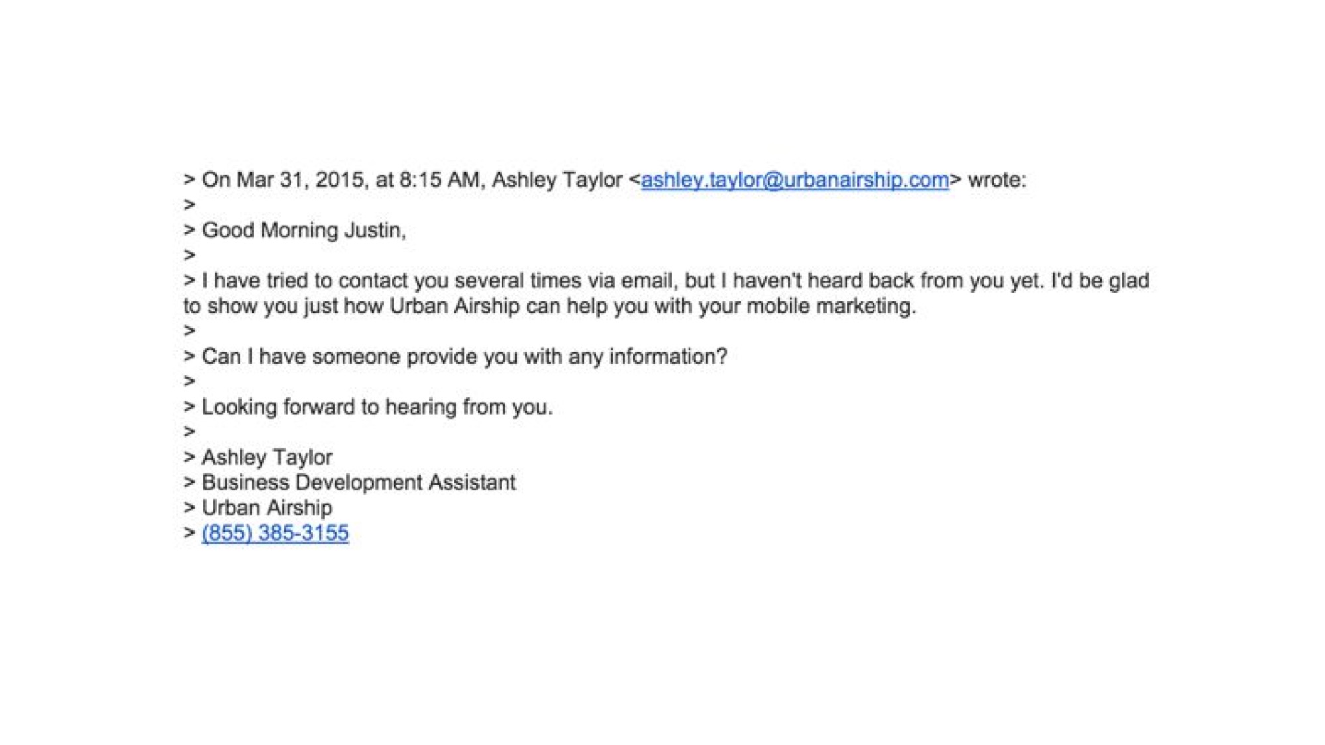Click the word "wrote:" after the email
The image size is (1325, 745).
[x=996, y=180]
